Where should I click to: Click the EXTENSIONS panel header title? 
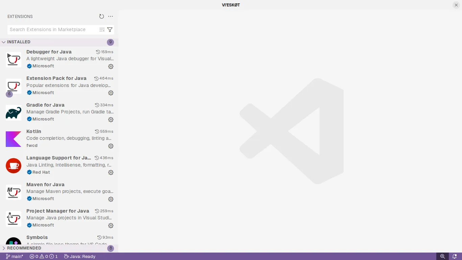point(20,16)
